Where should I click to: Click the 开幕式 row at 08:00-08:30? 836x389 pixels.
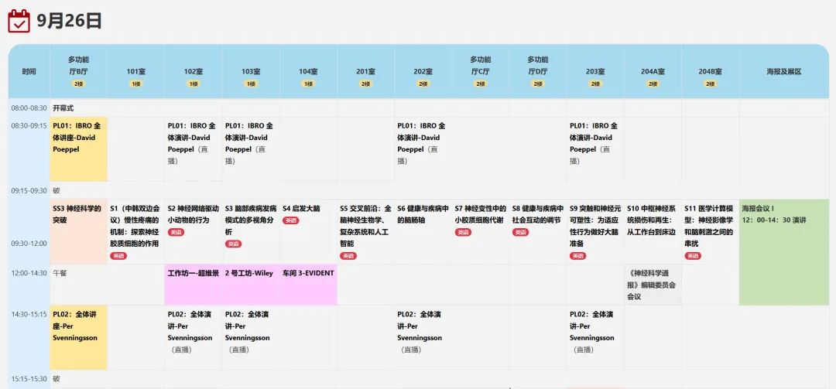pos(63,108)
